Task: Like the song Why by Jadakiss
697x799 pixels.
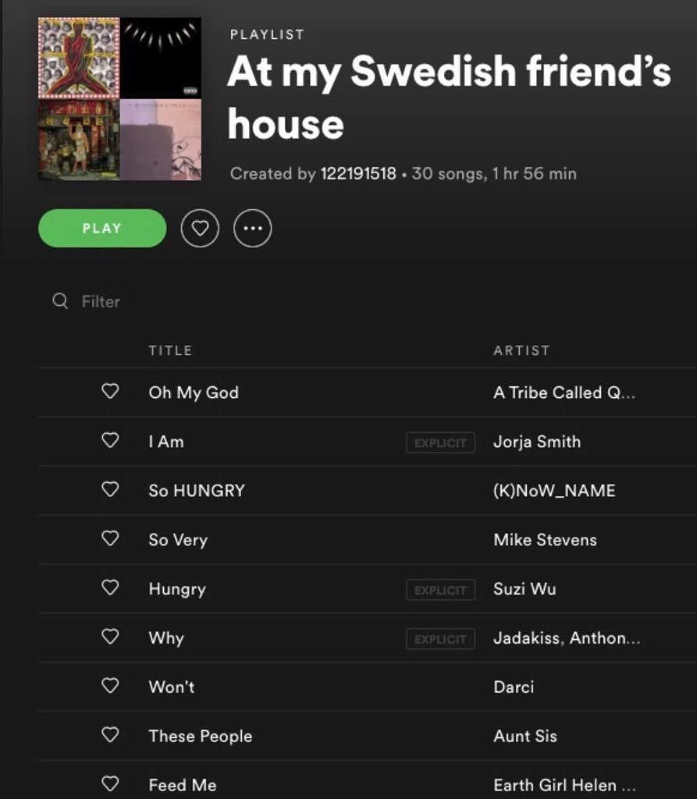Action: tap(110, 637)
